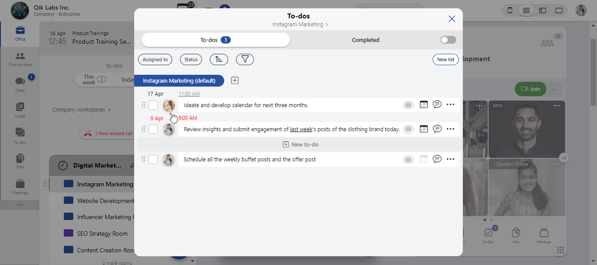Open comments on the buffet posts task
The image size is (597, 265).
click(x=437, y=159)
